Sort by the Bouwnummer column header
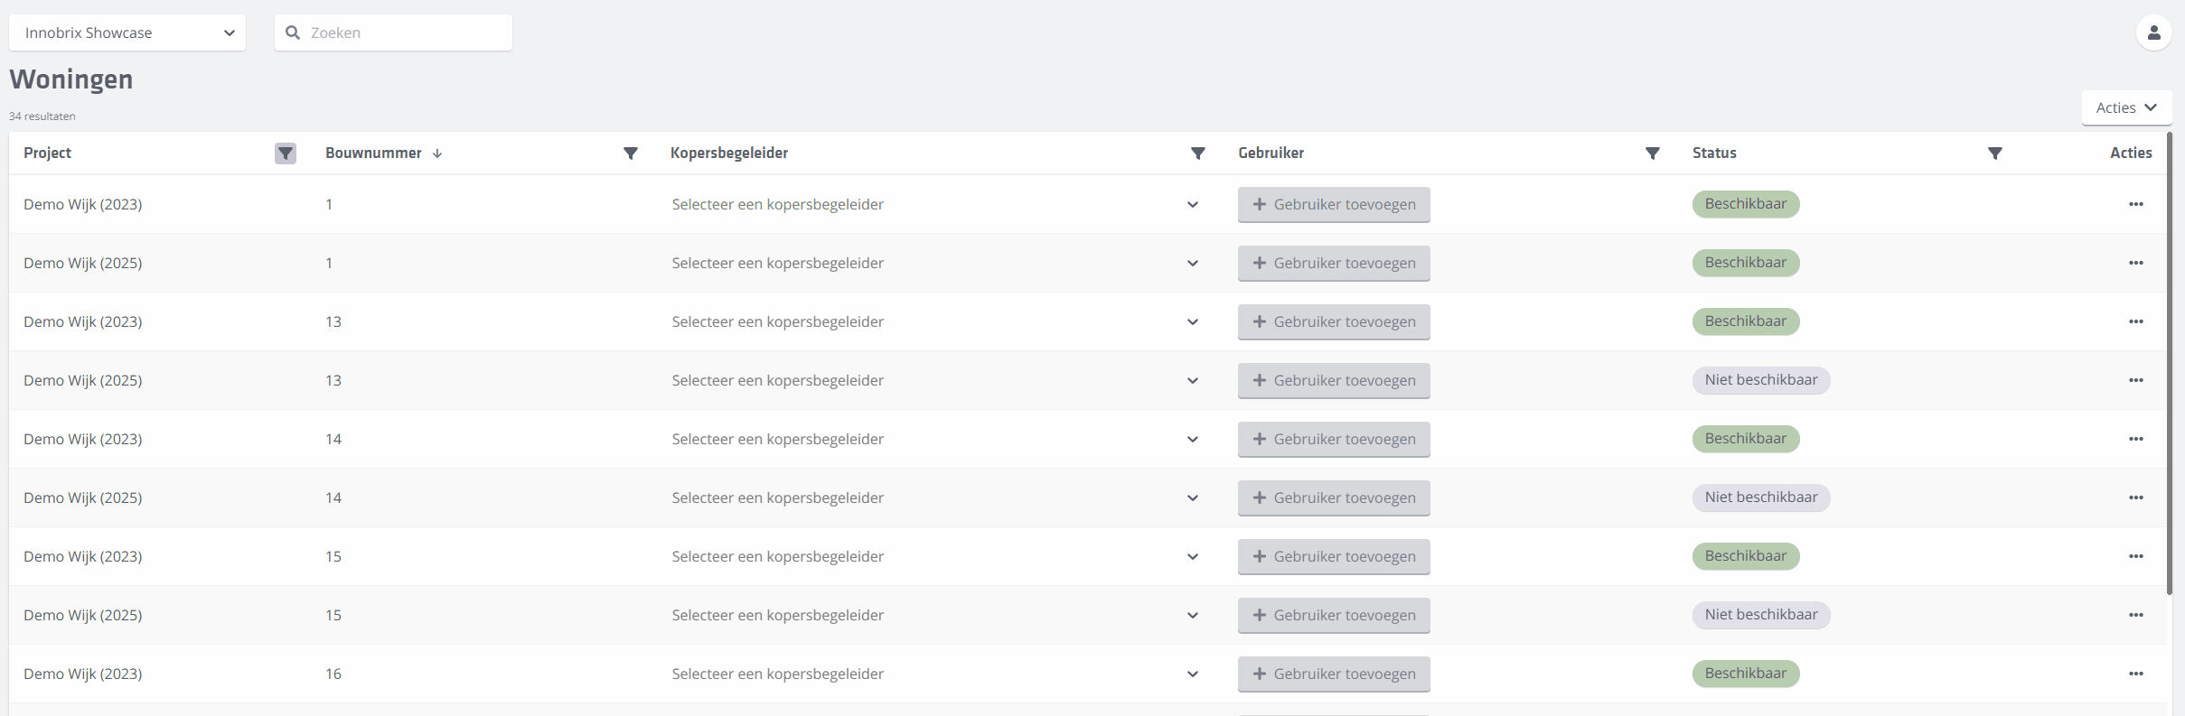 (374, 153)
